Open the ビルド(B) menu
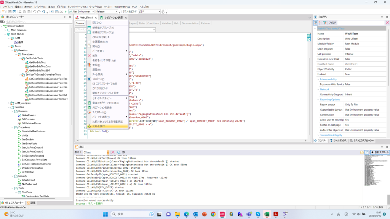This screenshot has height=219, width=390. (61, 7)
